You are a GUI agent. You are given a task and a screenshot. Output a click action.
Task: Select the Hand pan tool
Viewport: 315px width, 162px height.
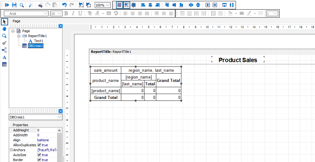pyautogui.click(x=4, y=29)
